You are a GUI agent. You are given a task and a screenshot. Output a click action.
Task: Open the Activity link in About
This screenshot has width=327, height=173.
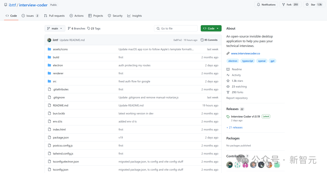tap(234, 75)
